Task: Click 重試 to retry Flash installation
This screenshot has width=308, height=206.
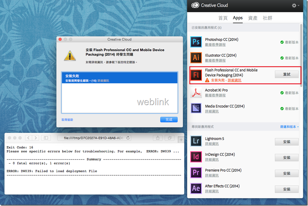Action: click(x=287, y=75)
